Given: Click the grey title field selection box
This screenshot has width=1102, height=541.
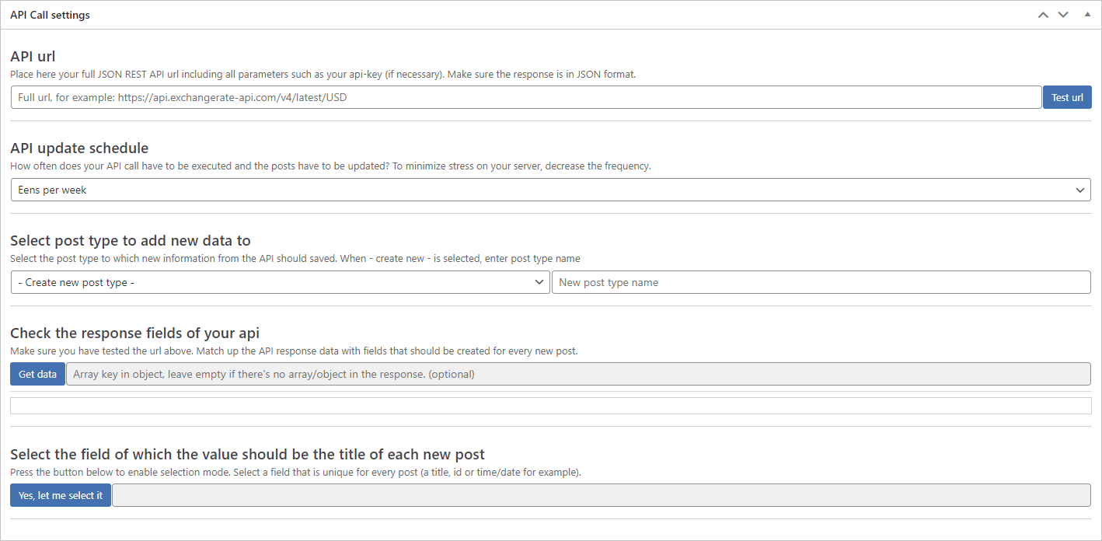Looking at the screenshot, I should [602, 495].
